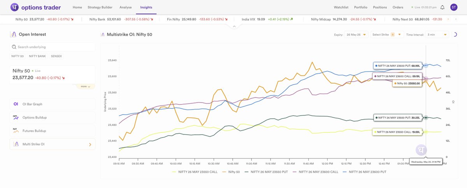The height and width of the screenshot is (188, 467).
Task: Open the Positions page
Action: click(x=380, y=7)
